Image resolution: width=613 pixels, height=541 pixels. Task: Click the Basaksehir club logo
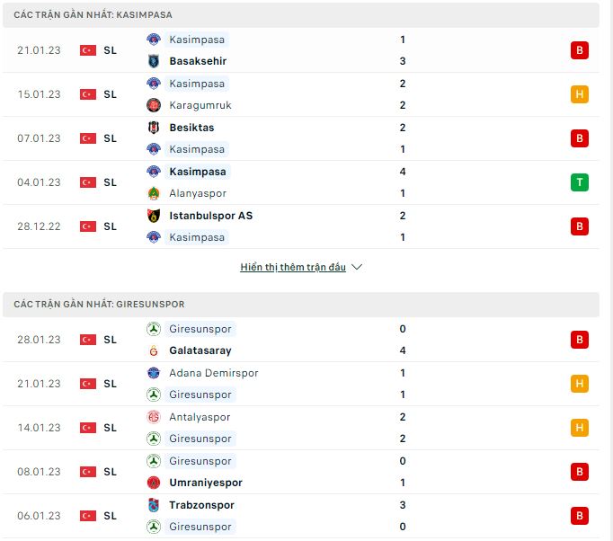tap(154, 61)
